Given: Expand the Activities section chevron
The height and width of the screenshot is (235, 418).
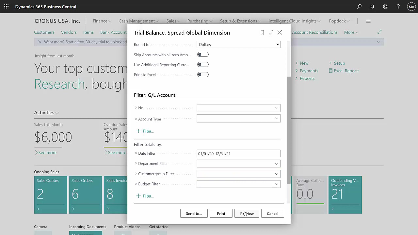Looking at the screenshot, I should pos(57,113).
